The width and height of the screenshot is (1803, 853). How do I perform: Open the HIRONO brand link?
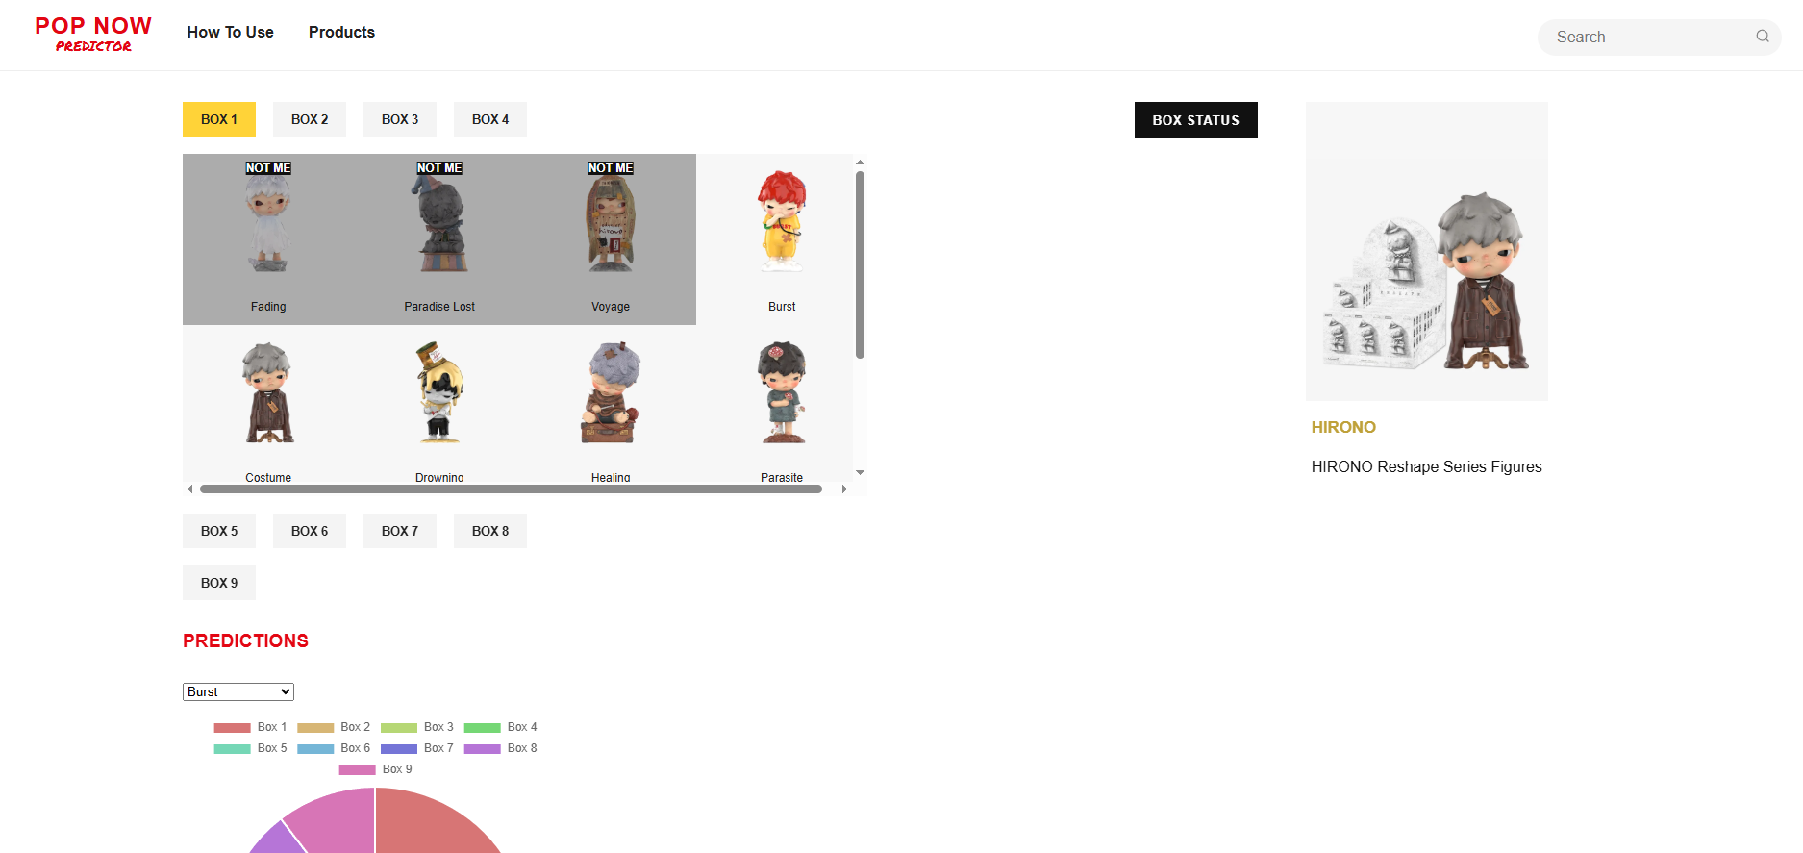click(1343, 427)
